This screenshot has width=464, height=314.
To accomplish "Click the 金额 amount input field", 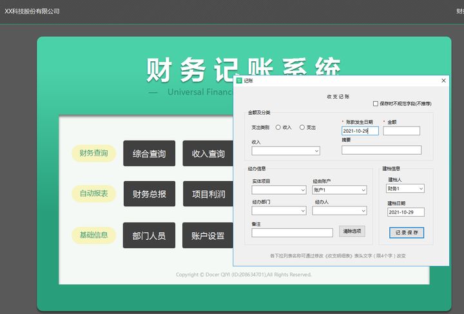I will [x=401, y=131].
